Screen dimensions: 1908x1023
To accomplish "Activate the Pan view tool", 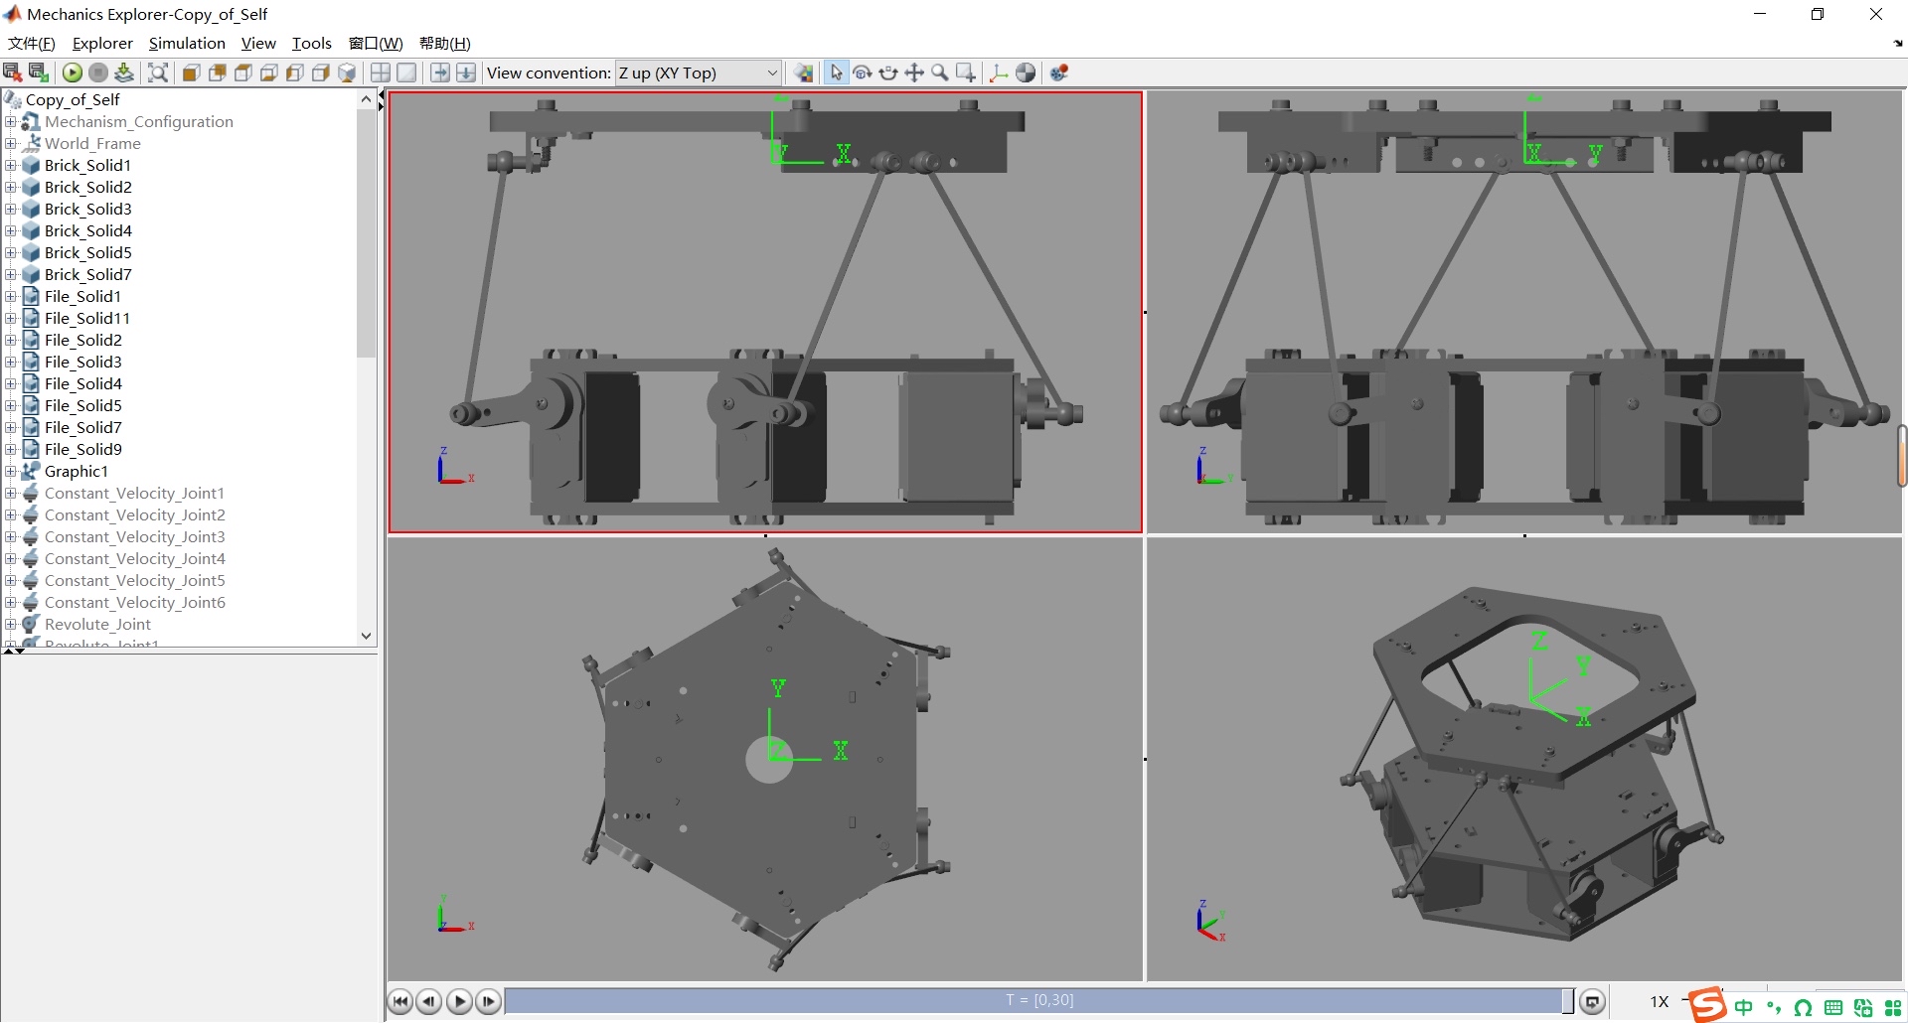I will tap(914, 73).
